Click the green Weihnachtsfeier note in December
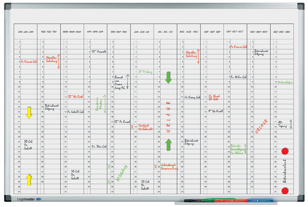This screenshot has height=207, width=308. tap(285, 82)
